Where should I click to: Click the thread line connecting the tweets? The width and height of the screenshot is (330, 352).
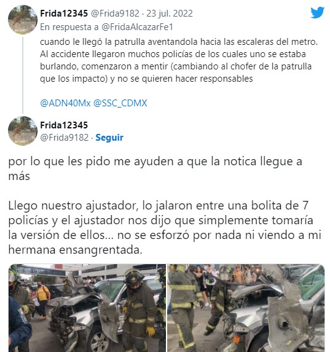23,75
